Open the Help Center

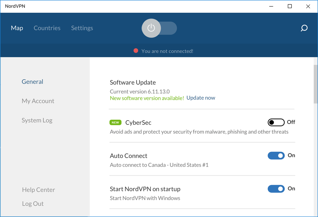[38, 189]
